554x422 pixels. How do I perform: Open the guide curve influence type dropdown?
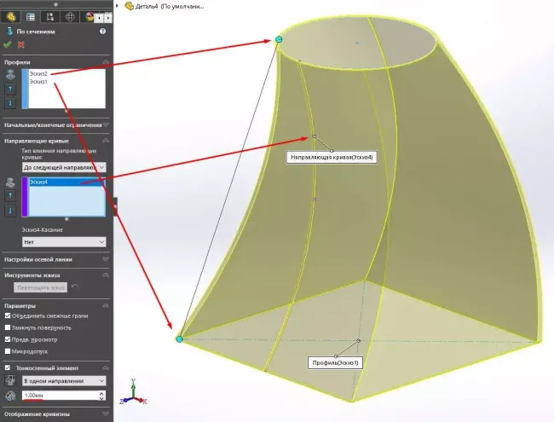(x=64, y=167)
